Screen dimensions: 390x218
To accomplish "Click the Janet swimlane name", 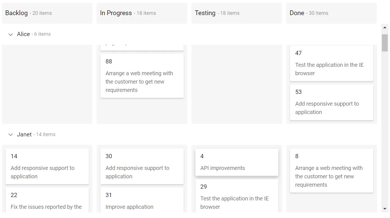I will pyautogui.click(x=24, y=134).
